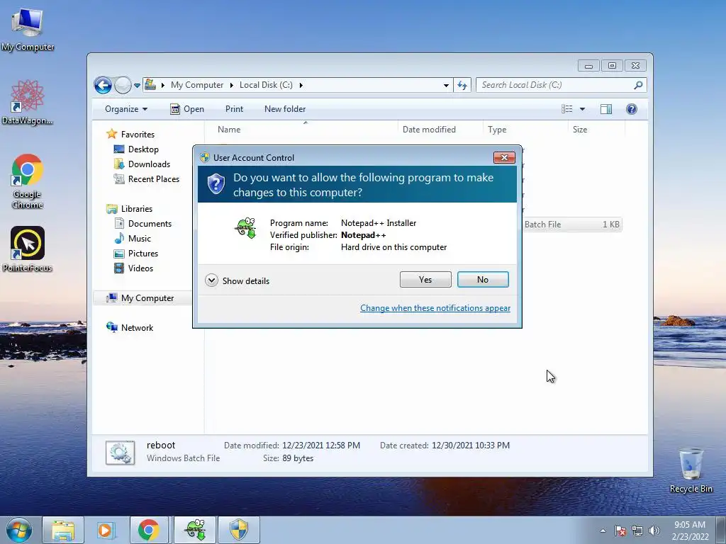Click the Google Chrome desktop shortcut
Viewport: 726px width, 544px height.
point(28,181)
